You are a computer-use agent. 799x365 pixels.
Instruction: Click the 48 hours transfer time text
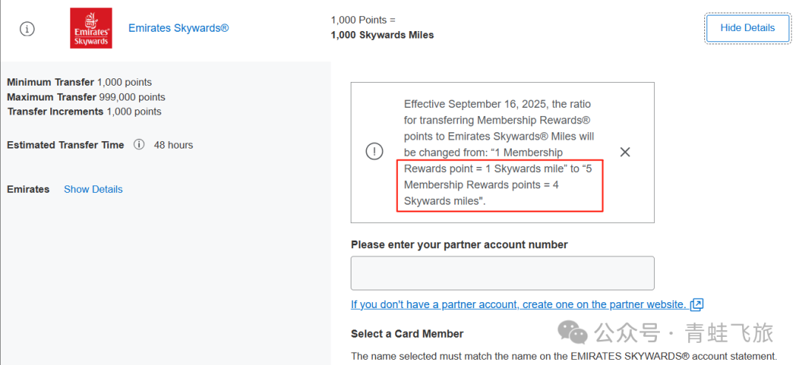[173, 145]
